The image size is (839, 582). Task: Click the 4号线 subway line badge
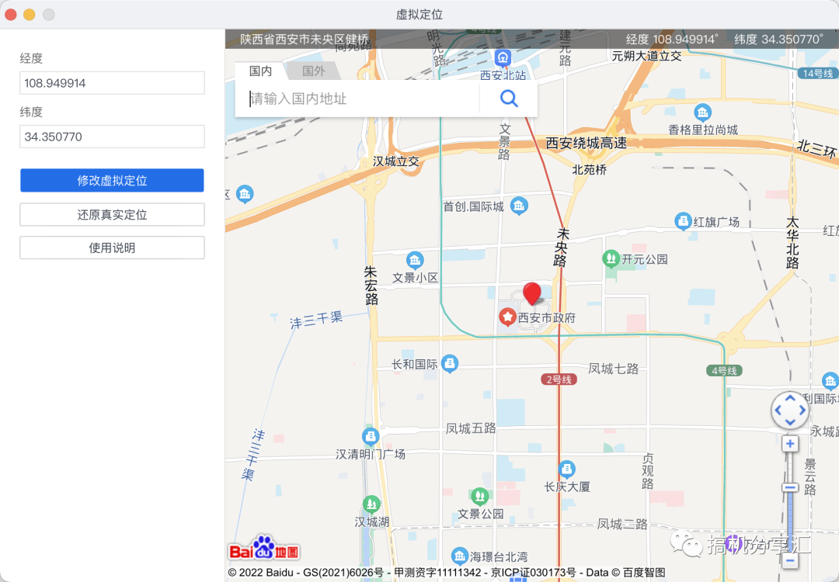click(724, 370)
